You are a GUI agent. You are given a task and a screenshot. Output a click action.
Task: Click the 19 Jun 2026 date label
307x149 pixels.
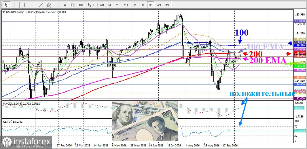[156, 145]
